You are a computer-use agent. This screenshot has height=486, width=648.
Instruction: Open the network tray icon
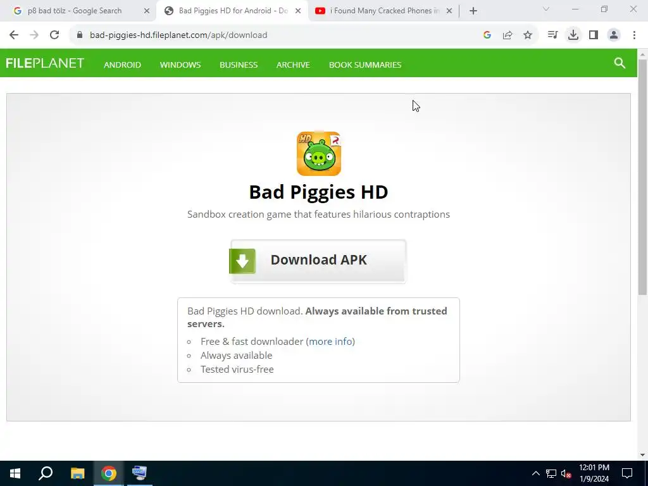pos(551,473)
